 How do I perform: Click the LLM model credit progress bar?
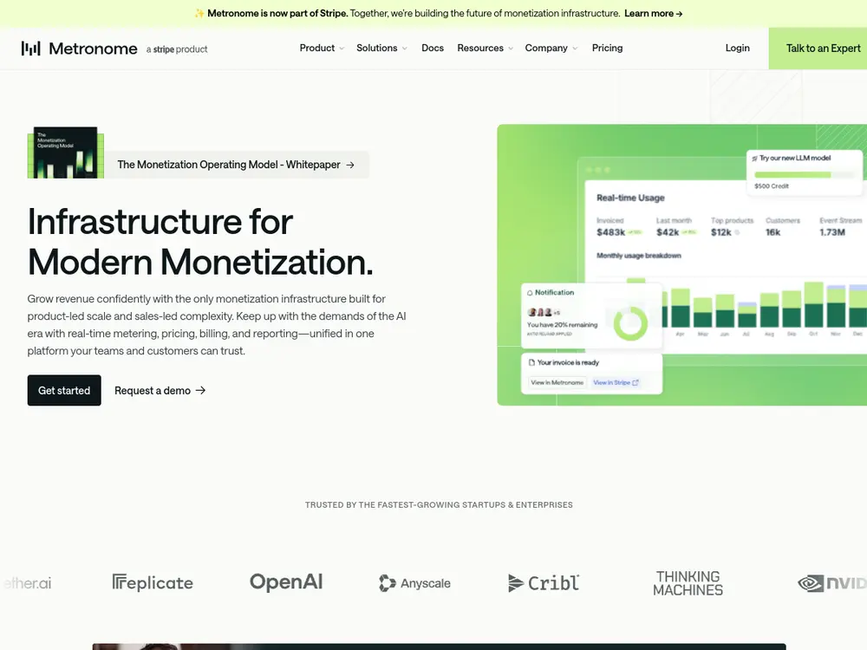(804, 175)
